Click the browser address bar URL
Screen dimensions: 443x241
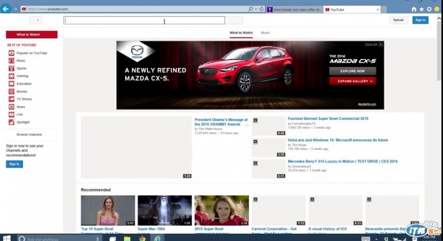point(48,9)
